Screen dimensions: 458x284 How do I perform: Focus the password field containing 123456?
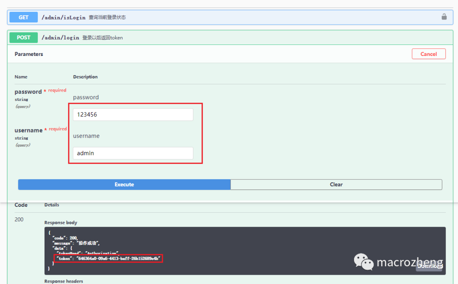(133, 114)
